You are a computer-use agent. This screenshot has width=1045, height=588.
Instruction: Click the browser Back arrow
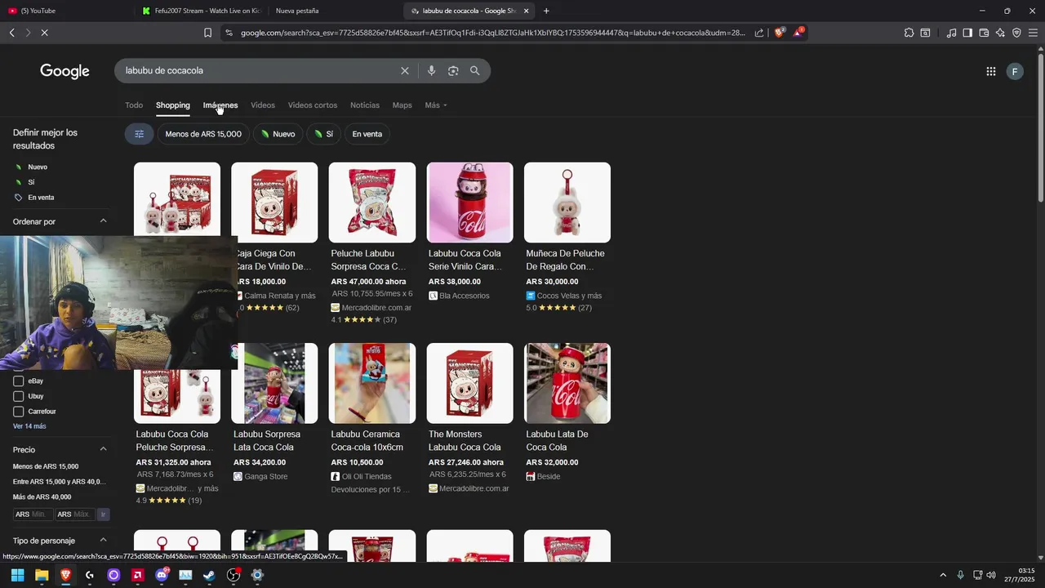coord(12,33)
